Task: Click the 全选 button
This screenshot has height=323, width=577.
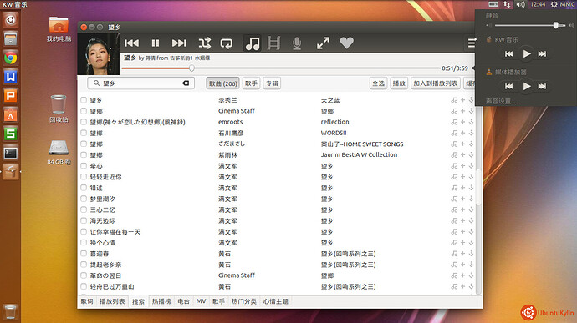Action: point(378,83)
